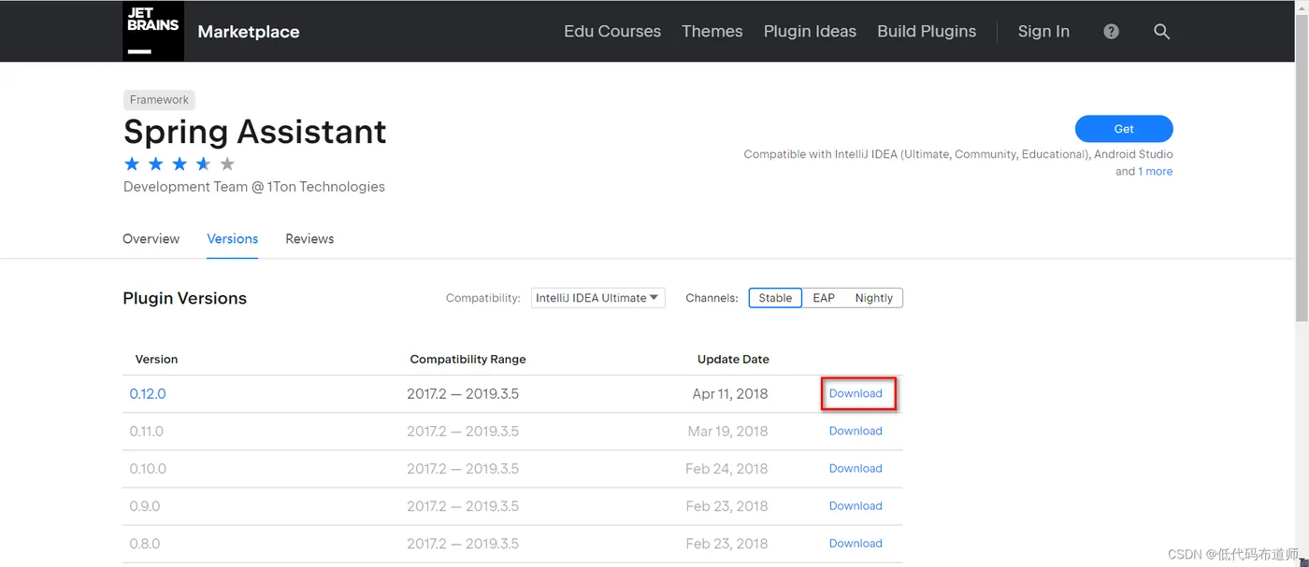The width and height of the screenshot is (1309, 567).
Task: Select the Stable channel toggle
Action: 775,298
